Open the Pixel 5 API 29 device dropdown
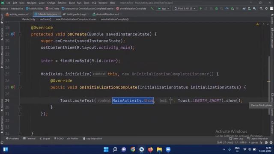This screenshot has height=154, width=274. [185, 9]
